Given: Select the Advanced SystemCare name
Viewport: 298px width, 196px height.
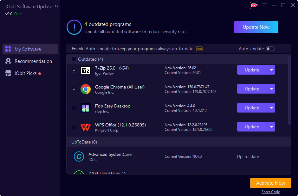Looking at the screenshot, I should click(x=110, y=154).
